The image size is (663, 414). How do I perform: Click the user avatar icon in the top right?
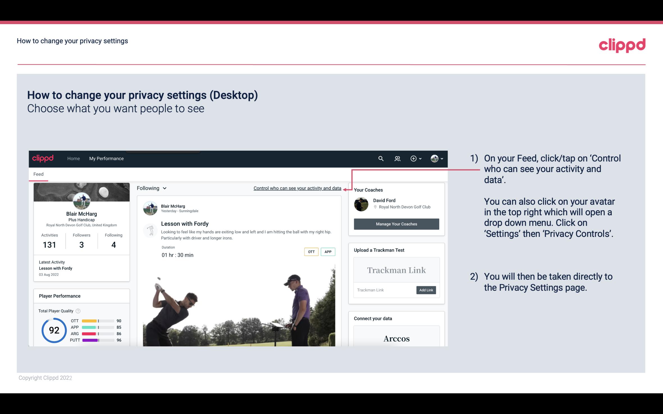click(x=434, y=158)
